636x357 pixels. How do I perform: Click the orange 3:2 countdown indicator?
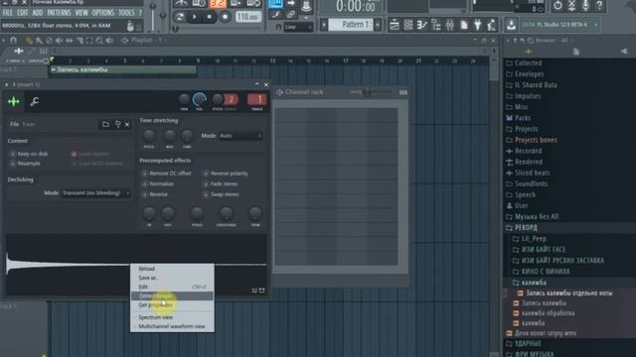219,4
